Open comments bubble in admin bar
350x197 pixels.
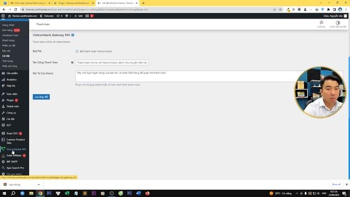(68, 16)
